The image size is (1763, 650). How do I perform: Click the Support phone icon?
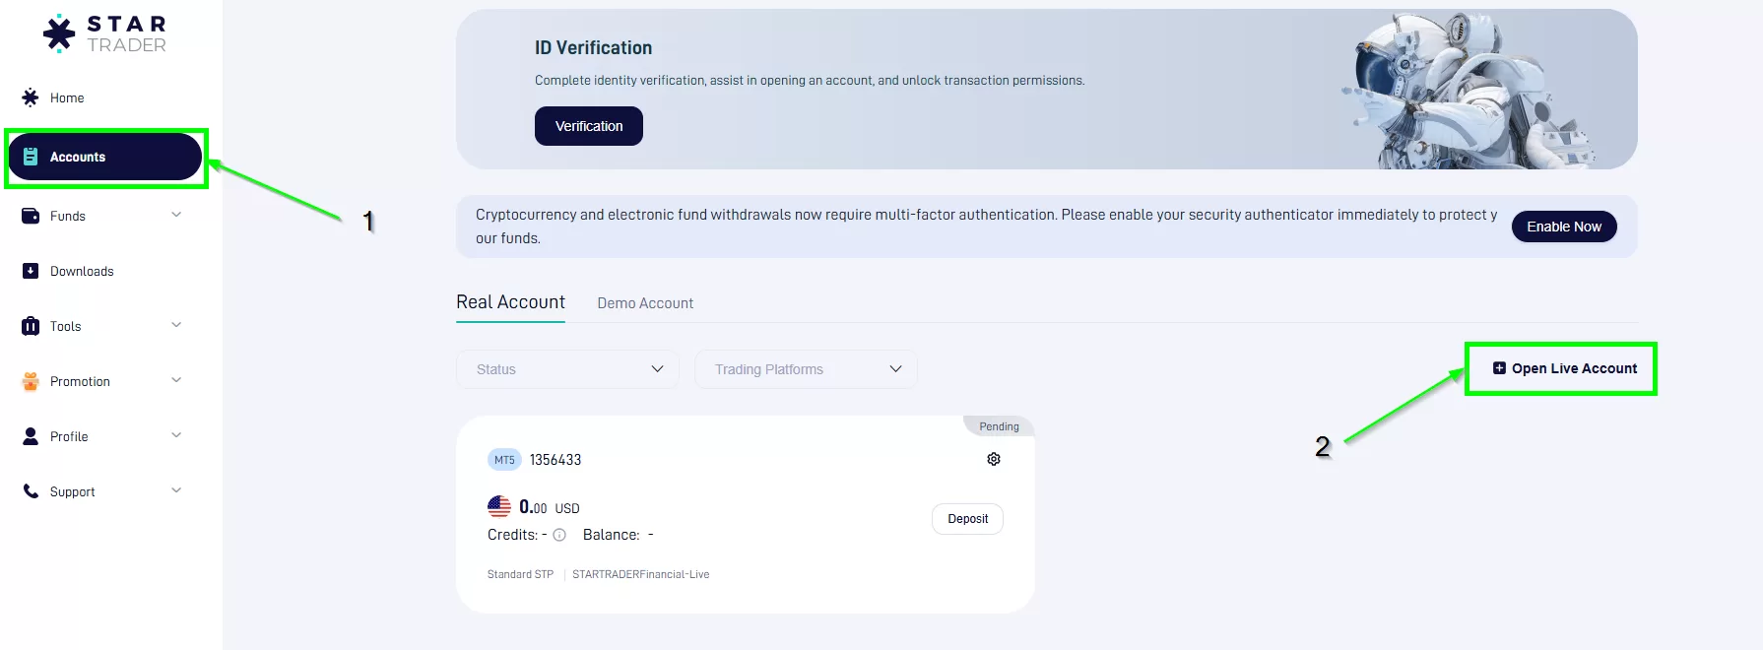31,491
